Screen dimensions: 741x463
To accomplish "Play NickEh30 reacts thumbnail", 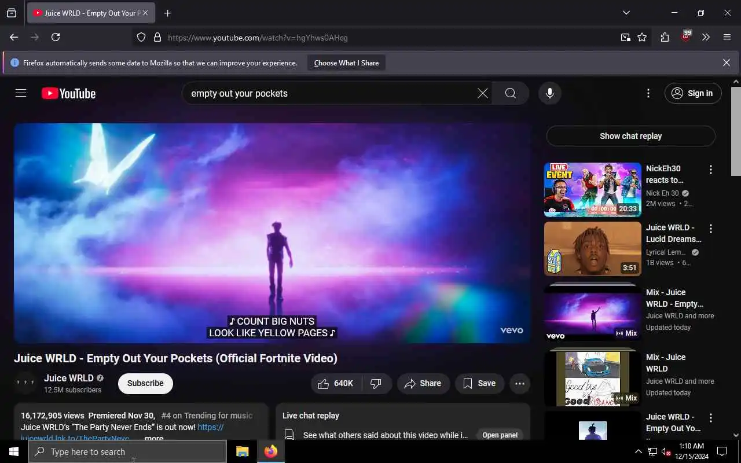I will pyautogui.click(x=593, y=190).
